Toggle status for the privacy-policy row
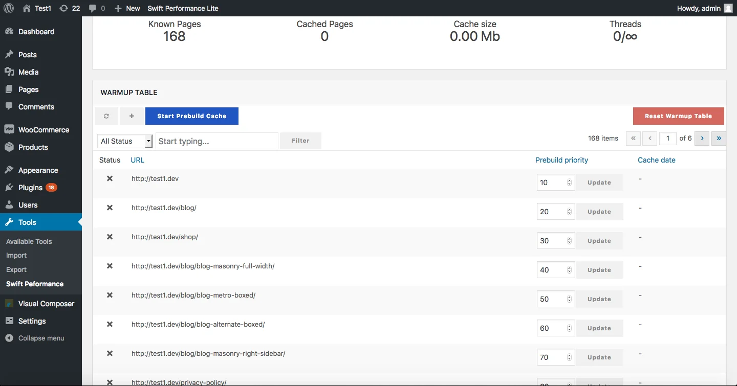 (110, 382)
